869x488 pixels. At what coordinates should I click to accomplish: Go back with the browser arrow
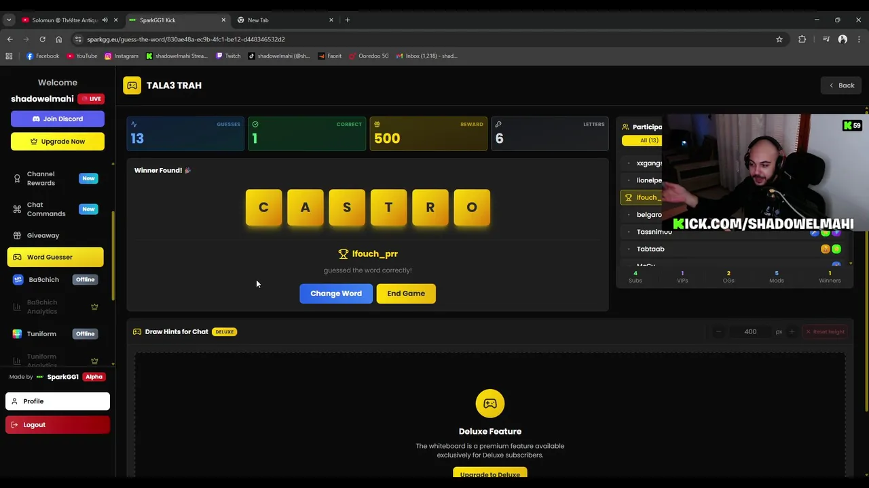click(10, 39)
